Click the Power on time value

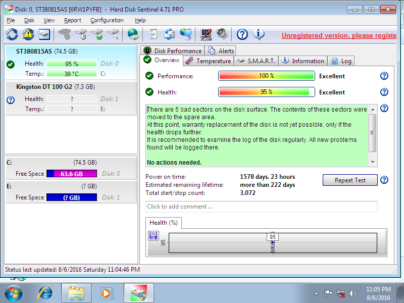268,177
